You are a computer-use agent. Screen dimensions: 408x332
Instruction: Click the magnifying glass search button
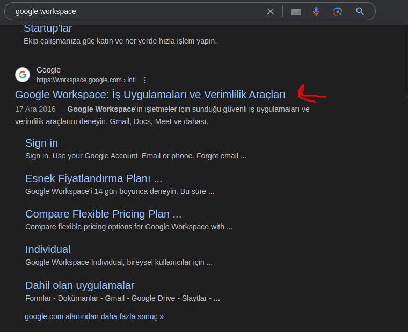click(360, 11)
